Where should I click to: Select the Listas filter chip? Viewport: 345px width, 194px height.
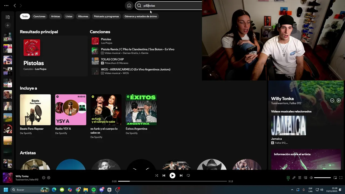pos(69,16)
